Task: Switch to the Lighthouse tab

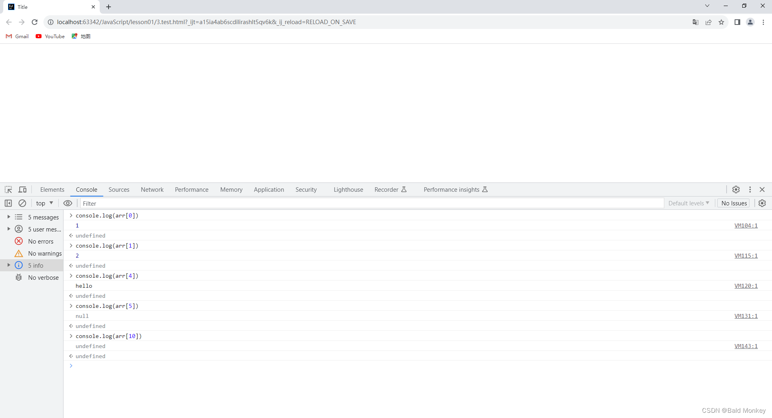Action: point(348,190)
